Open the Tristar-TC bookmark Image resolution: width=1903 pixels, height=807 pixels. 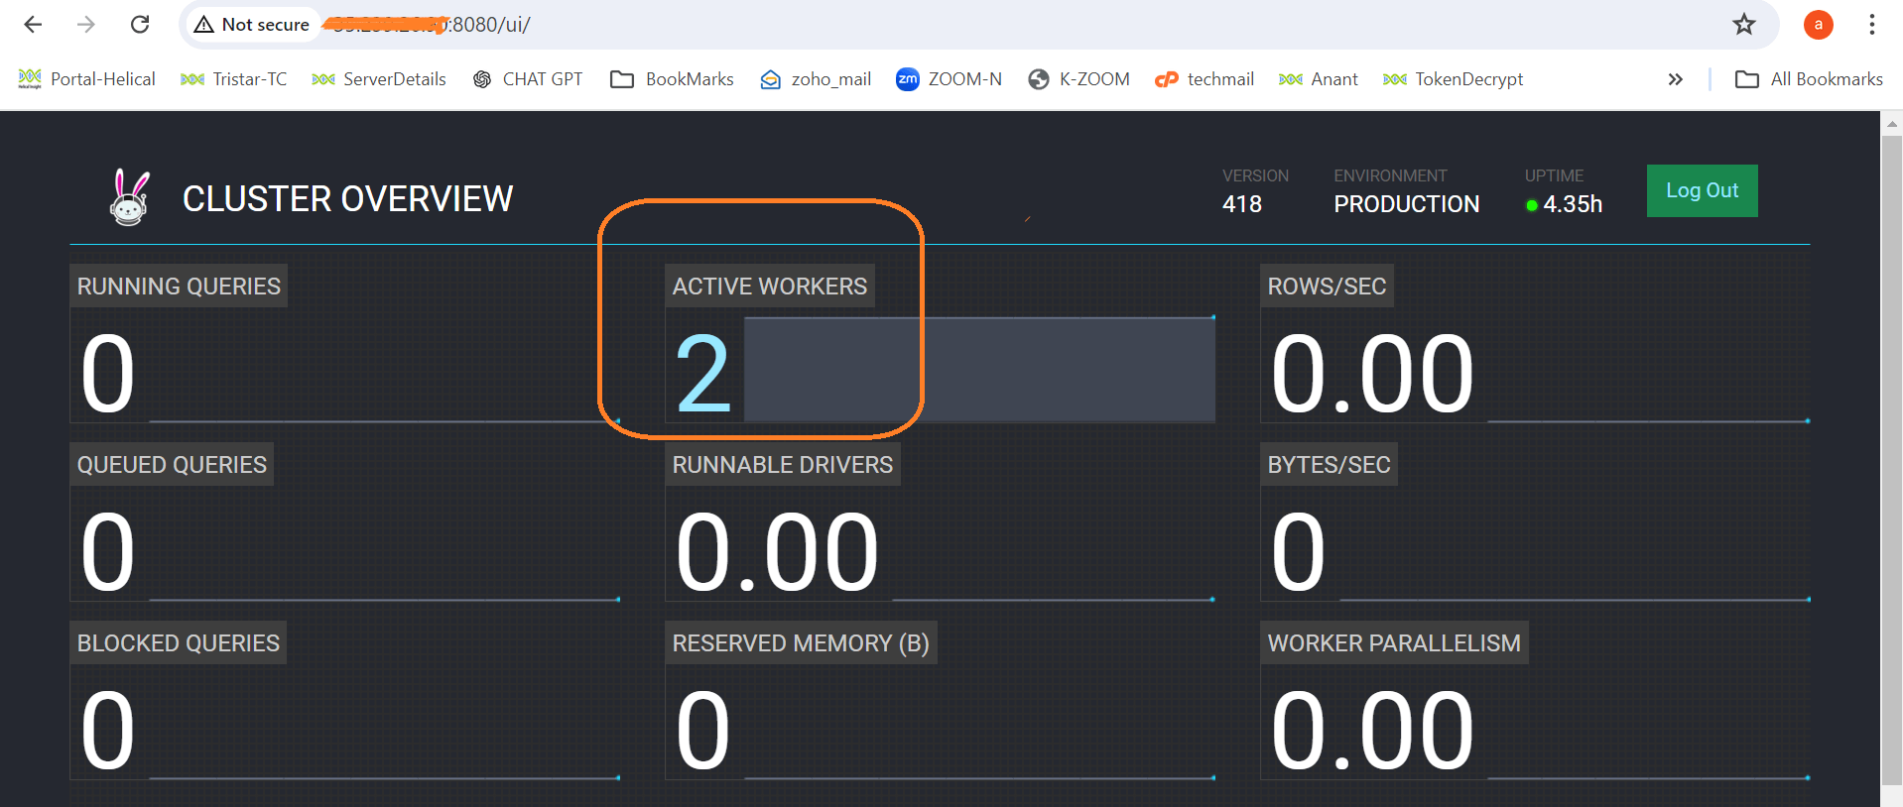point(234,79)
